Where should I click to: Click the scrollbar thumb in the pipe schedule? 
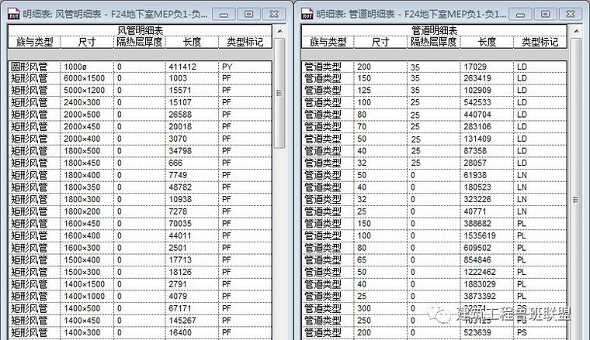click(576, 187)
